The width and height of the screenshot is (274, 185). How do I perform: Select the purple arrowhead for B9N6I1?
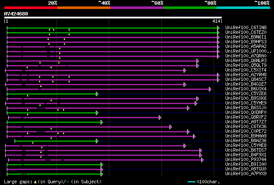(218, 37)
